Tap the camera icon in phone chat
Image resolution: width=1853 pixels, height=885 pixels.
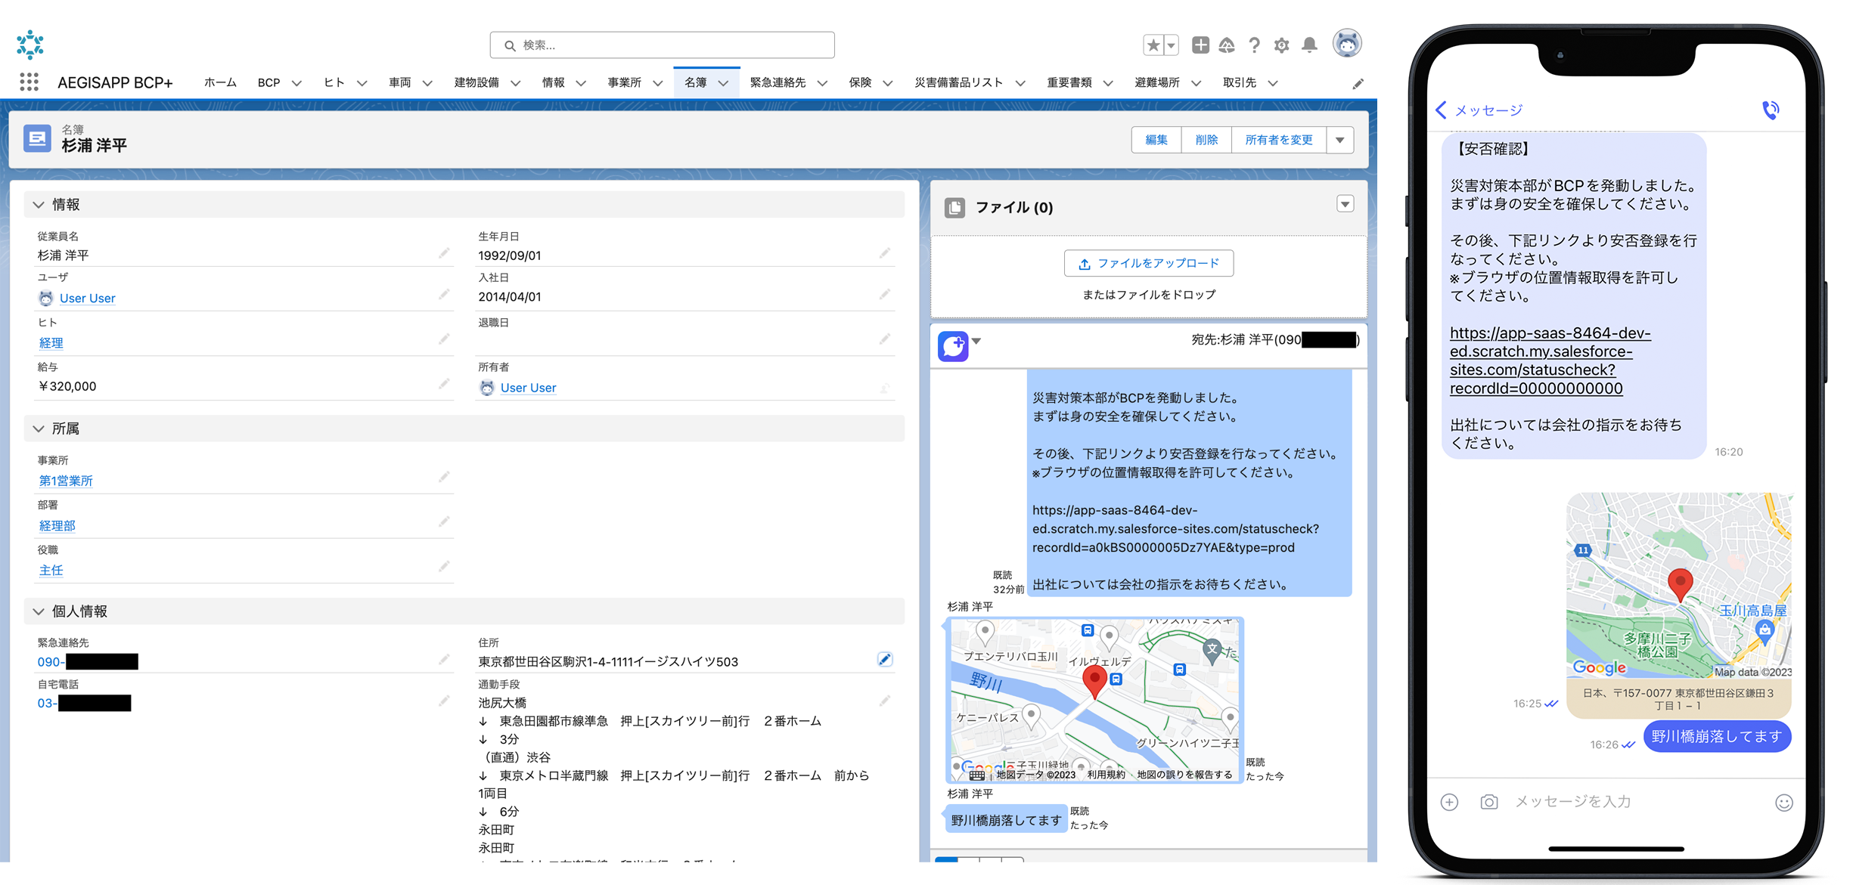point(1488,802)
